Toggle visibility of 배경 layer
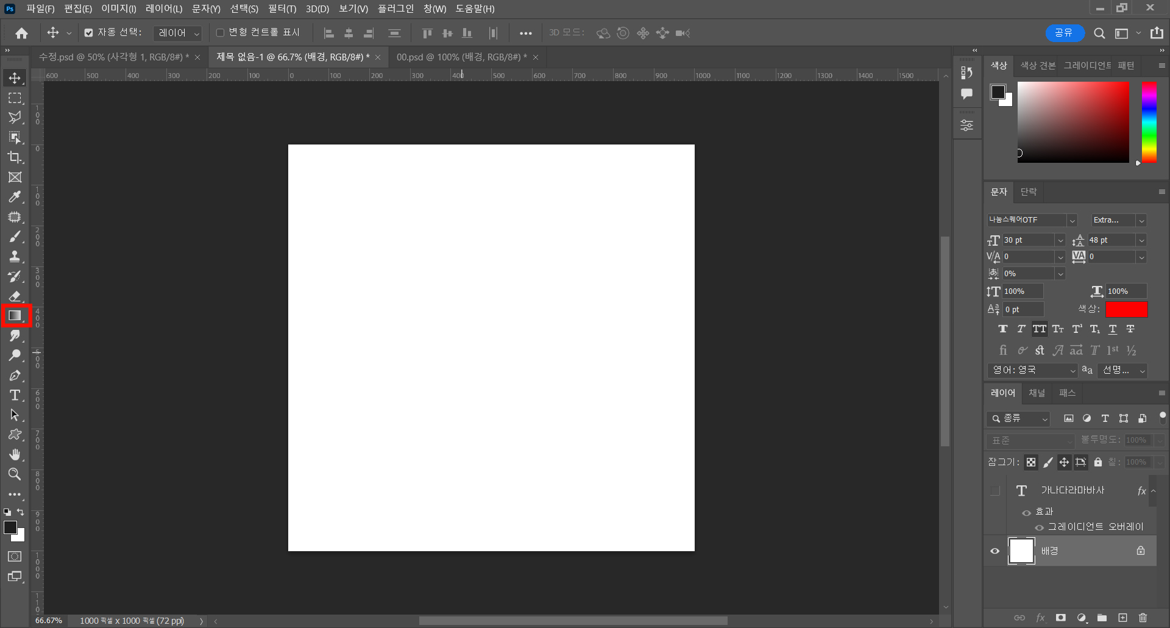1170x628 pixels. [x=995, y=551]
